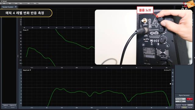Click the expand handle at bottom center
195x110 pixels.
tap(97, 109)
